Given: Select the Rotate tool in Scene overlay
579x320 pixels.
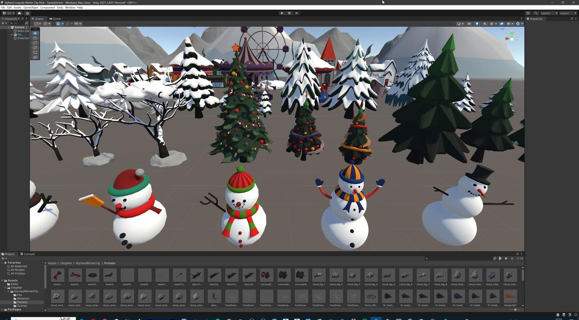Looking at the screenshot, I should [x=35, y=42].
